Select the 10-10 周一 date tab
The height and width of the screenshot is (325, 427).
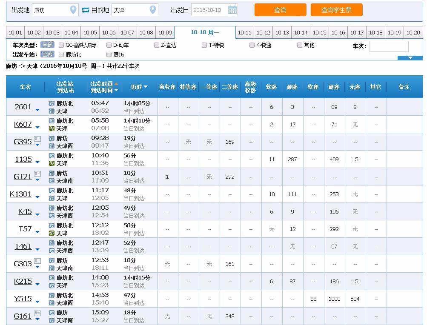205,32
